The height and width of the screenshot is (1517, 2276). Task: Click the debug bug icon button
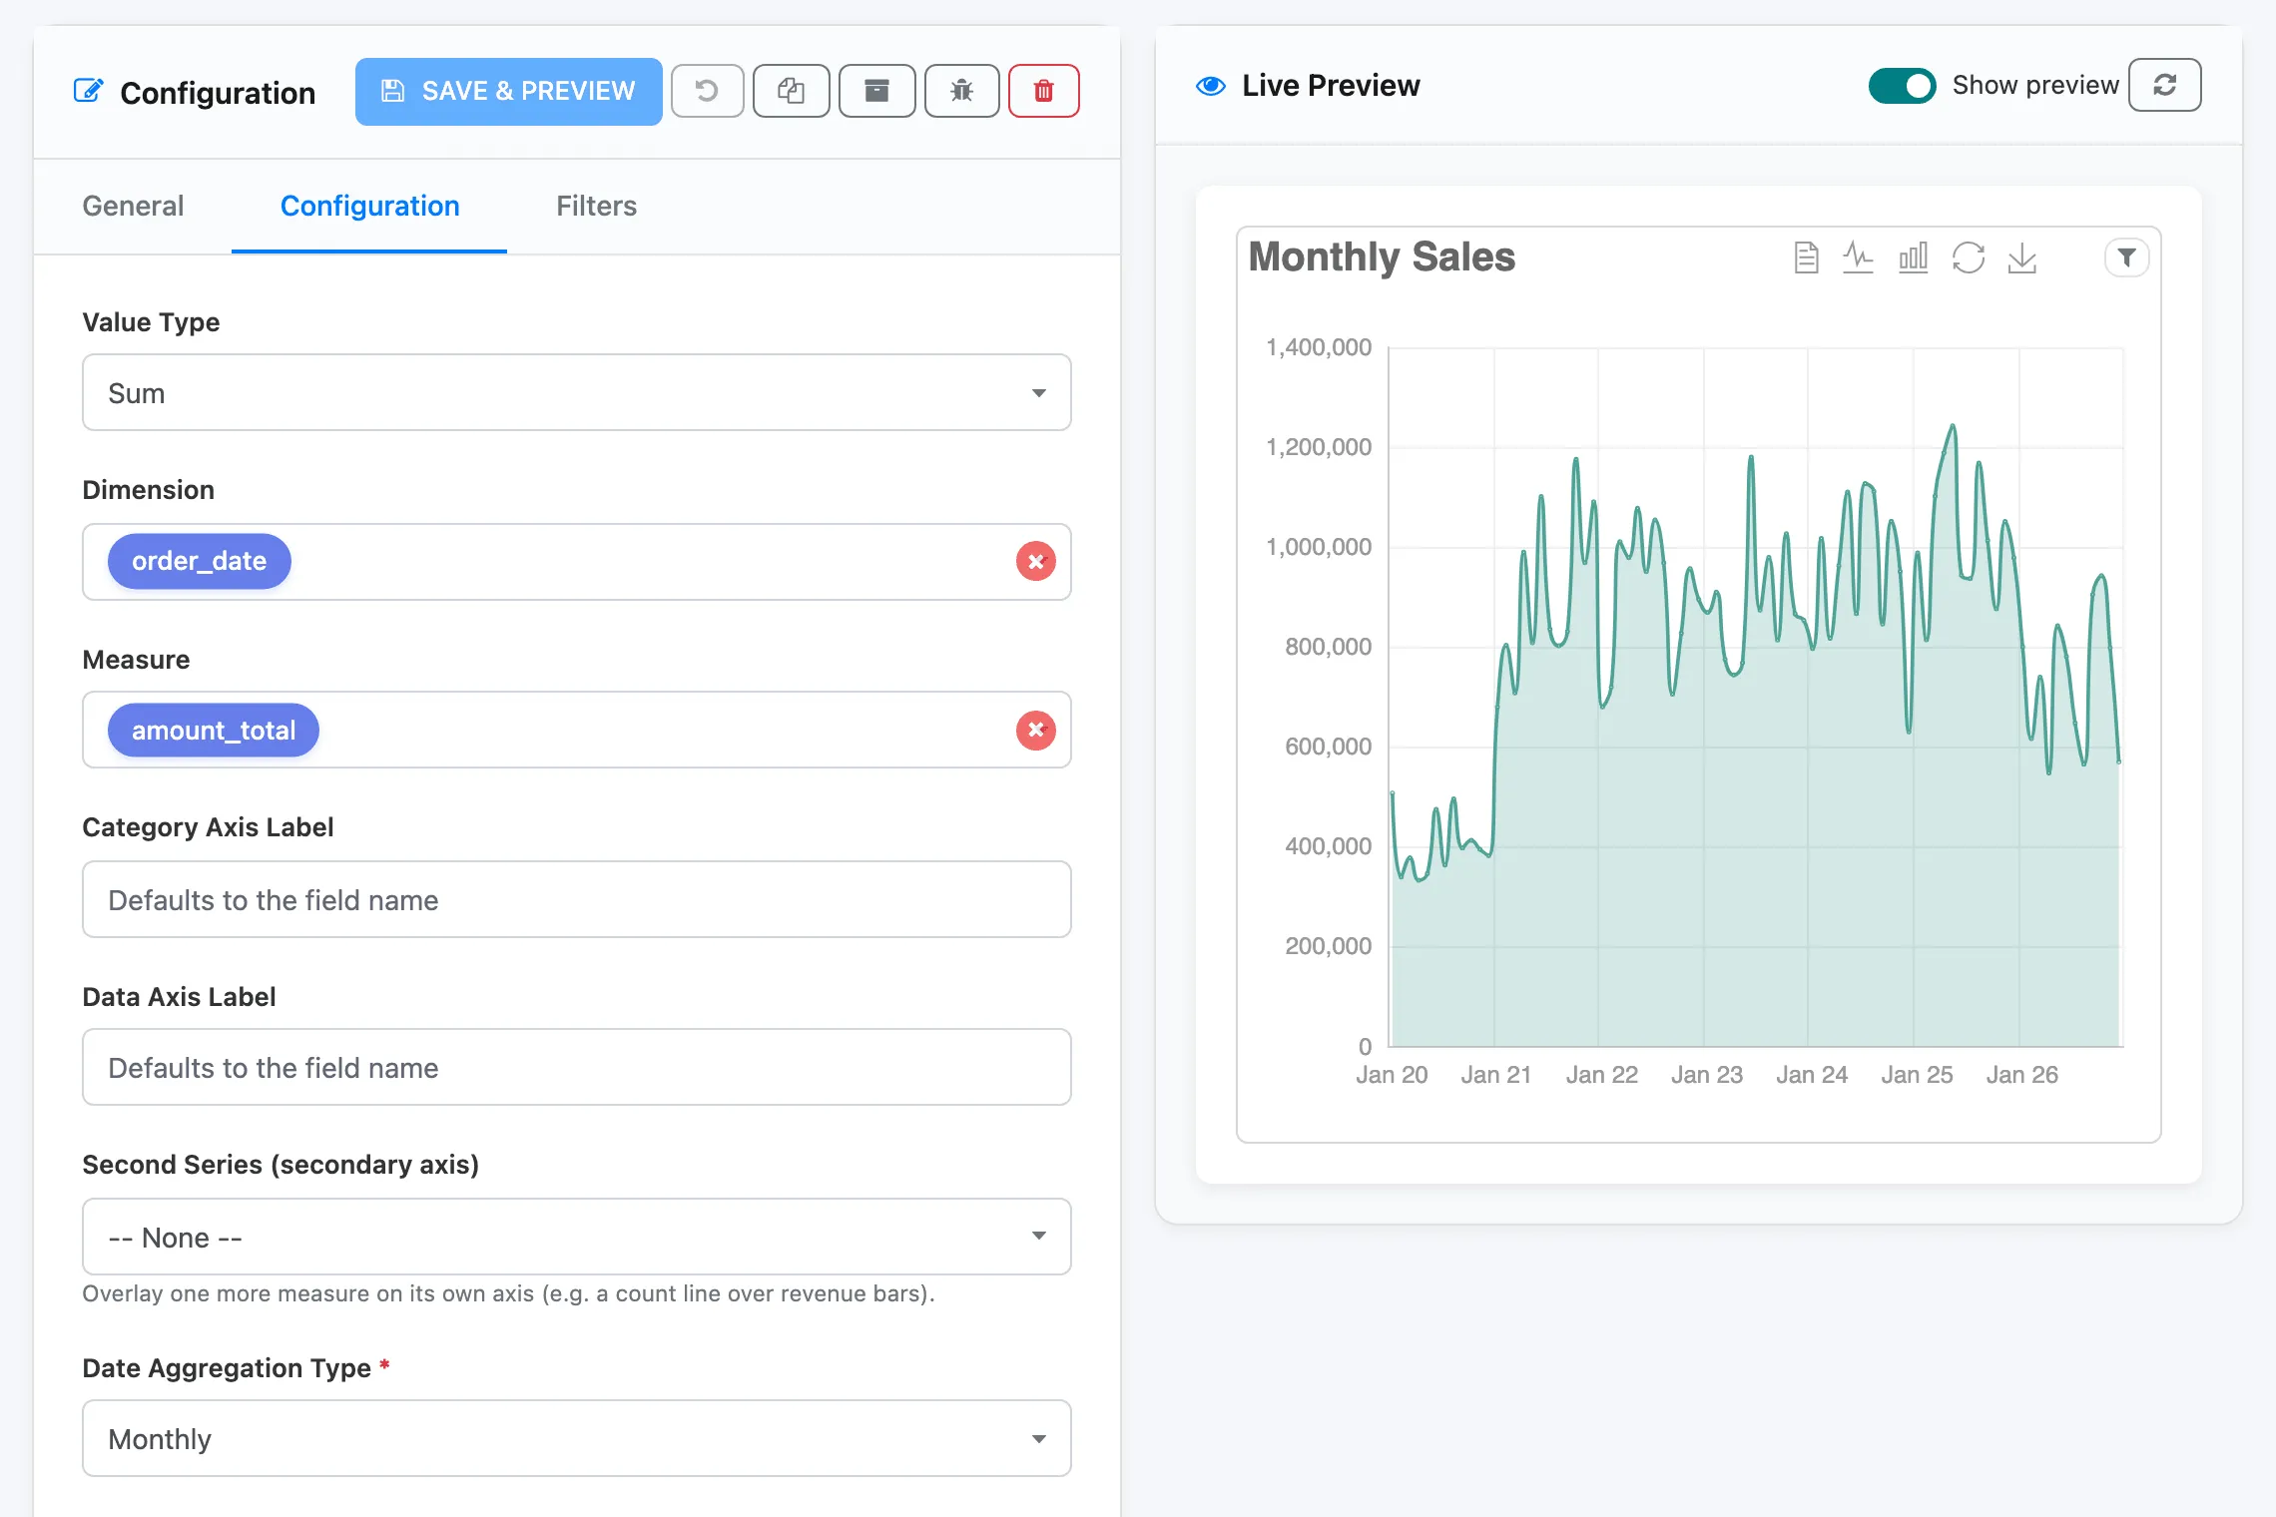(x=961, y=91)
